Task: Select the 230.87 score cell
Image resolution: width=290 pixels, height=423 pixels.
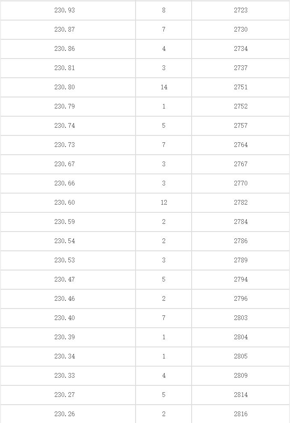Action: pyautogui.click(x=65, y=29)
